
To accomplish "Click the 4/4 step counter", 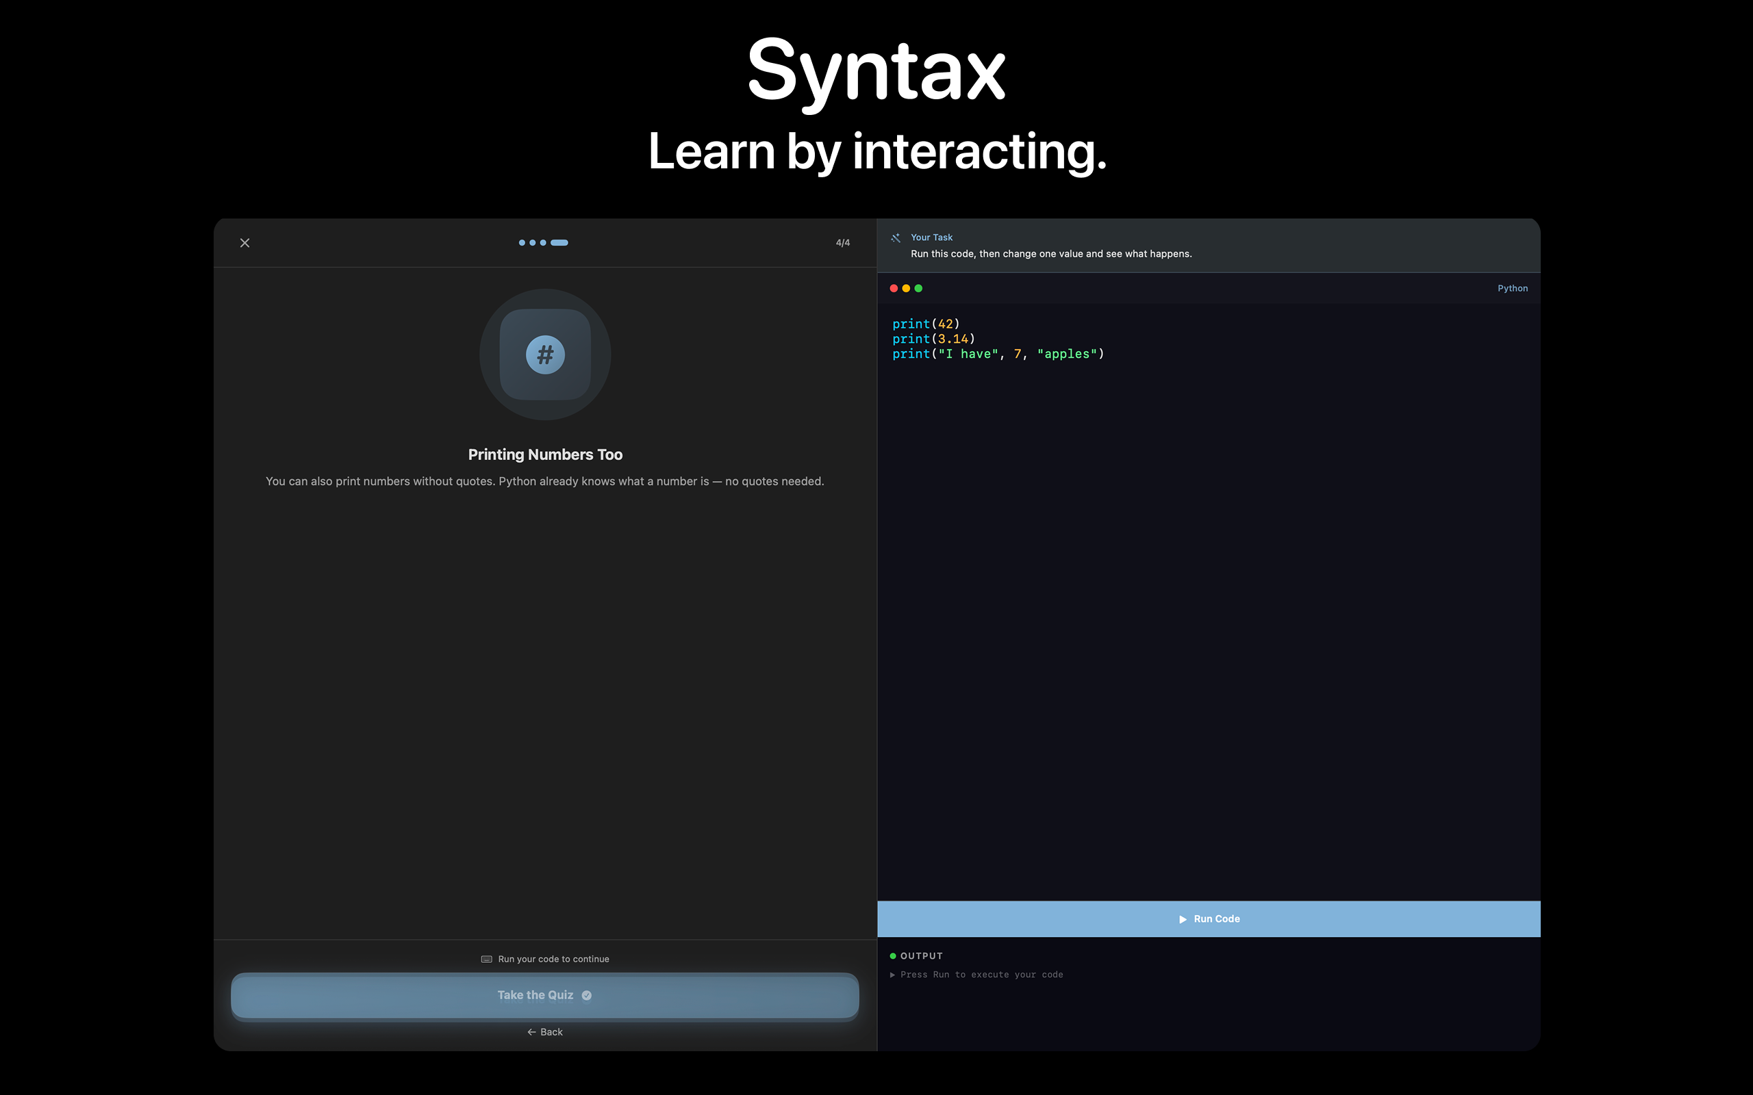I will (x=842, y=242).
